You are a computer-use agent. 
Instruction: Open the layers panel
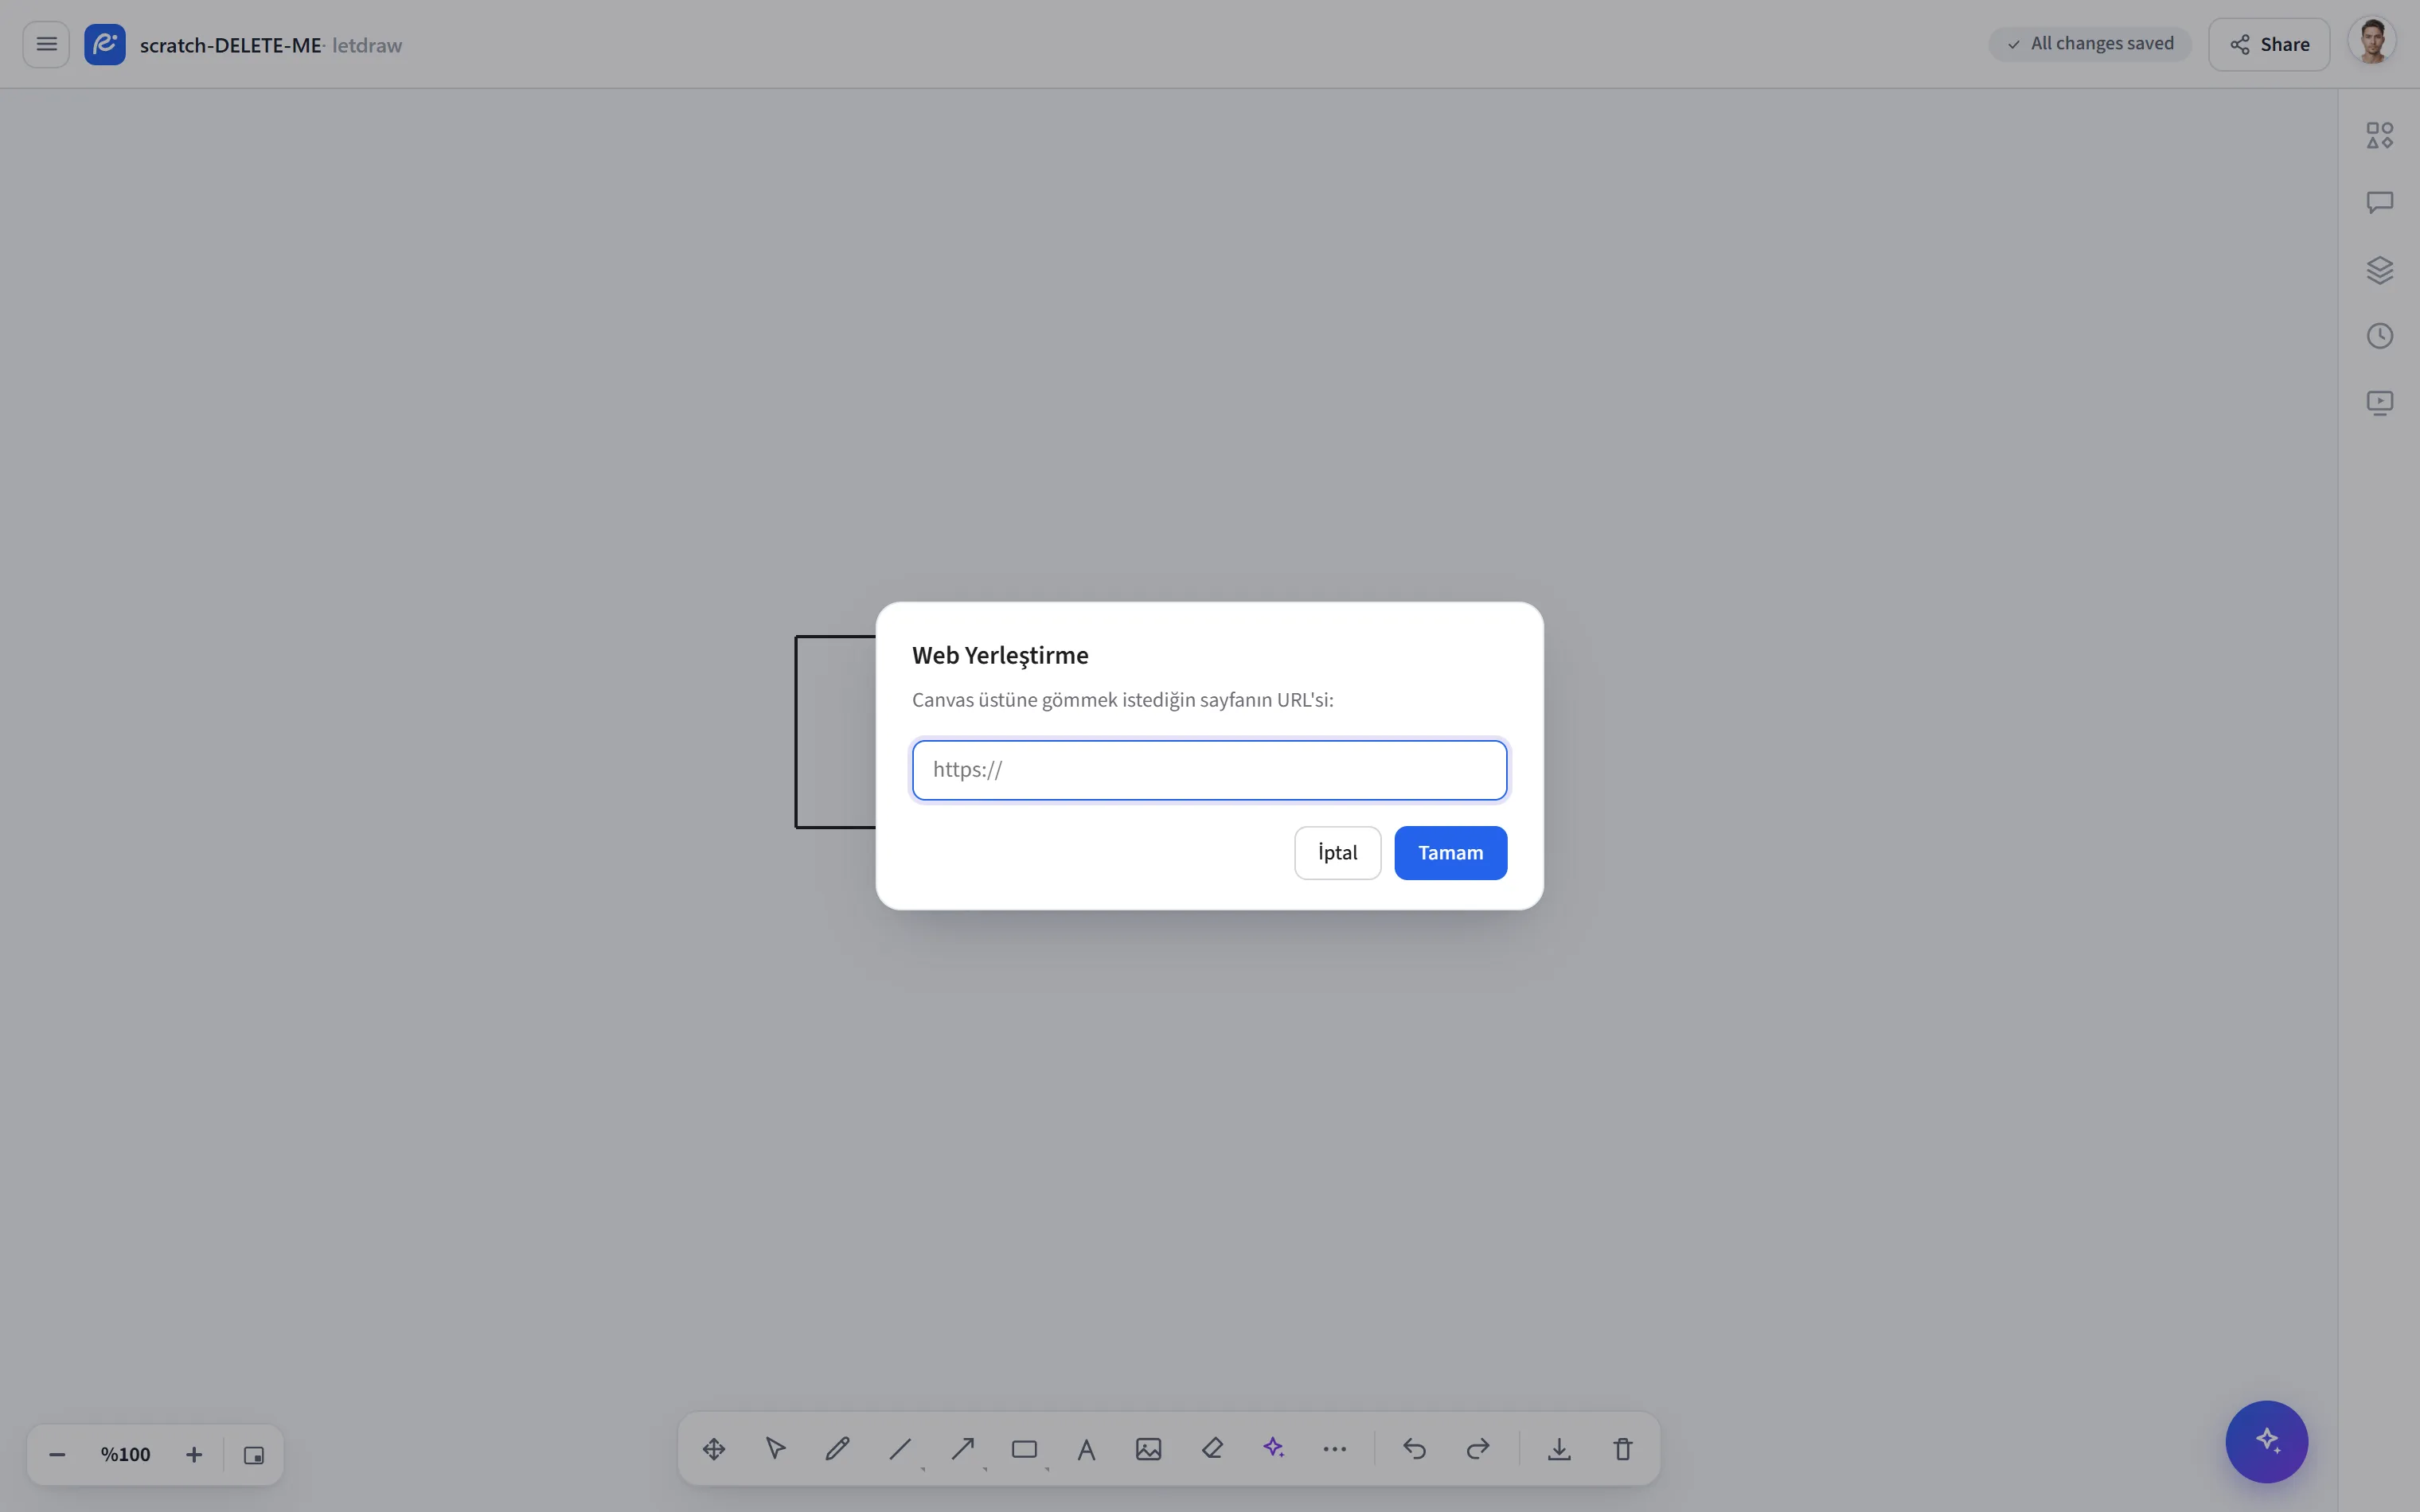[2380, 269]
